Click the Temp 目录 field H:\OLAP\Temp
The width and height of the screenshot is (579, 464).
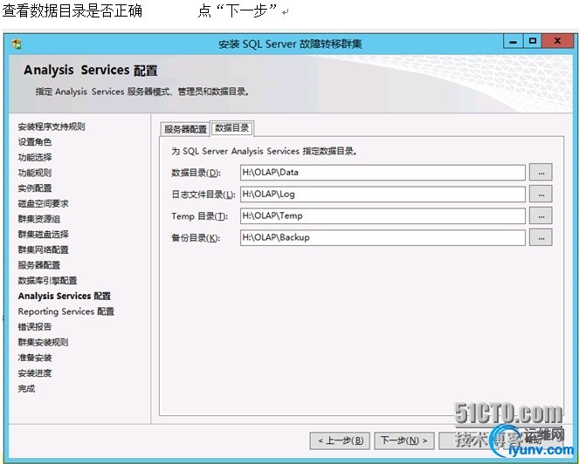click(x=383, y=215)
